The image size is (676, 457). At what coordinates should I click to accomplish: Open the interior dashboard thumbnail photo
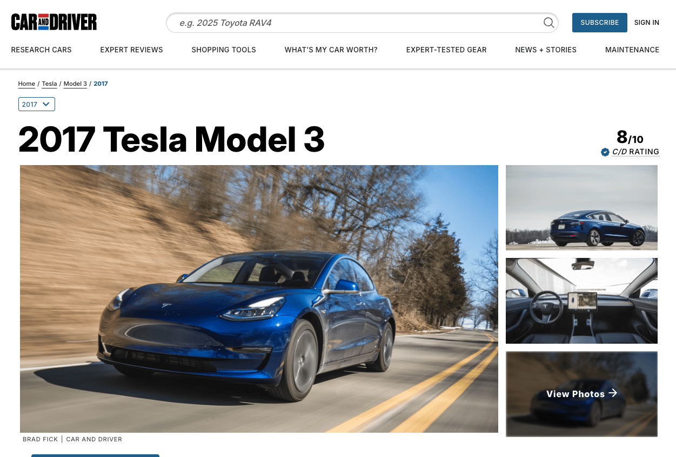coord(581,301)
